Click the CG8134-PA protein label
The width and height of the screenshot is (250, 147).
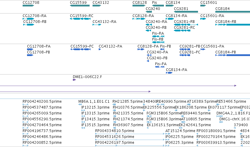[x=177, y=70]
